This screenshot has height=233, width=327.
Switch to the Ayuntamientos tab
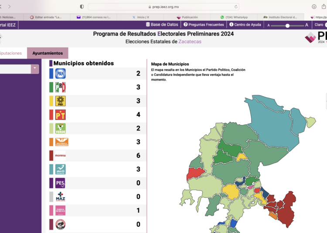coord(48,53)
